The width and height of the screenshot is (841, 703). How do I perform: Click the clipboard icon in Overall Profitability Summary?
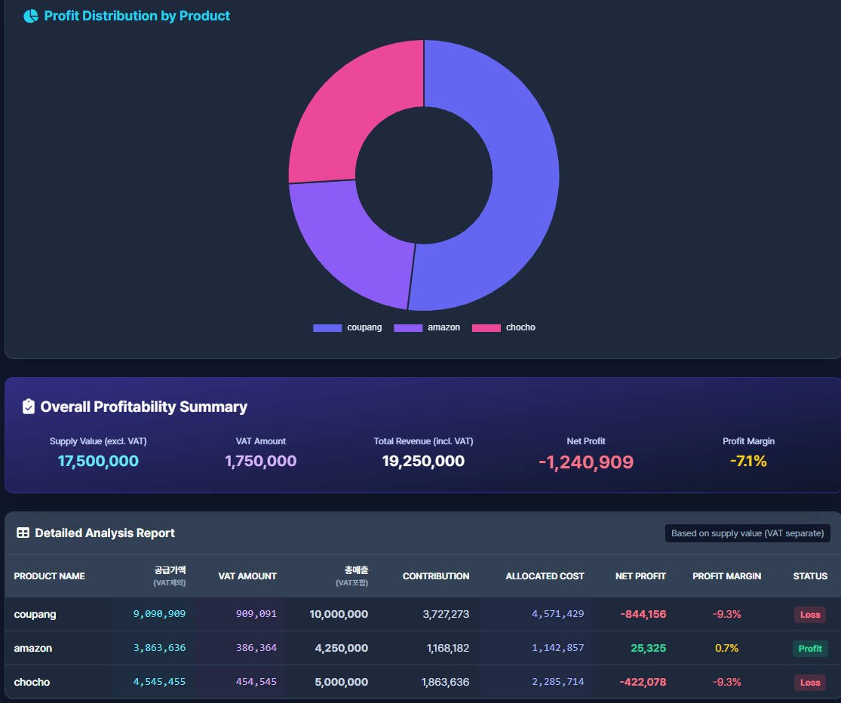(x=27, y=406)
